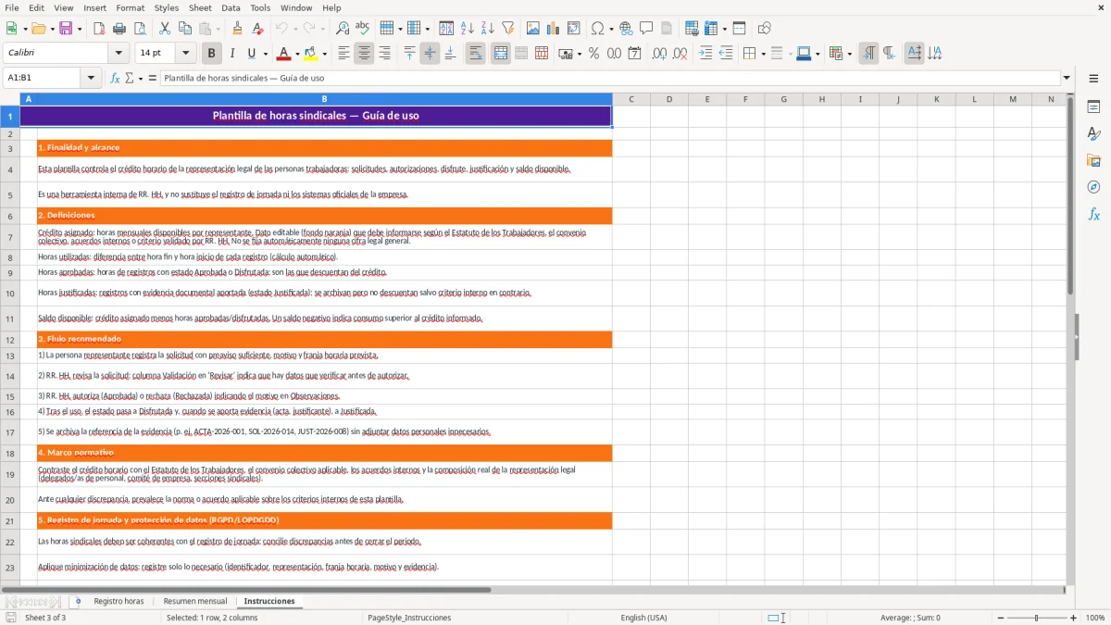Insert a chart
Screen dimensions: 1111x625
tap(554, 29)
